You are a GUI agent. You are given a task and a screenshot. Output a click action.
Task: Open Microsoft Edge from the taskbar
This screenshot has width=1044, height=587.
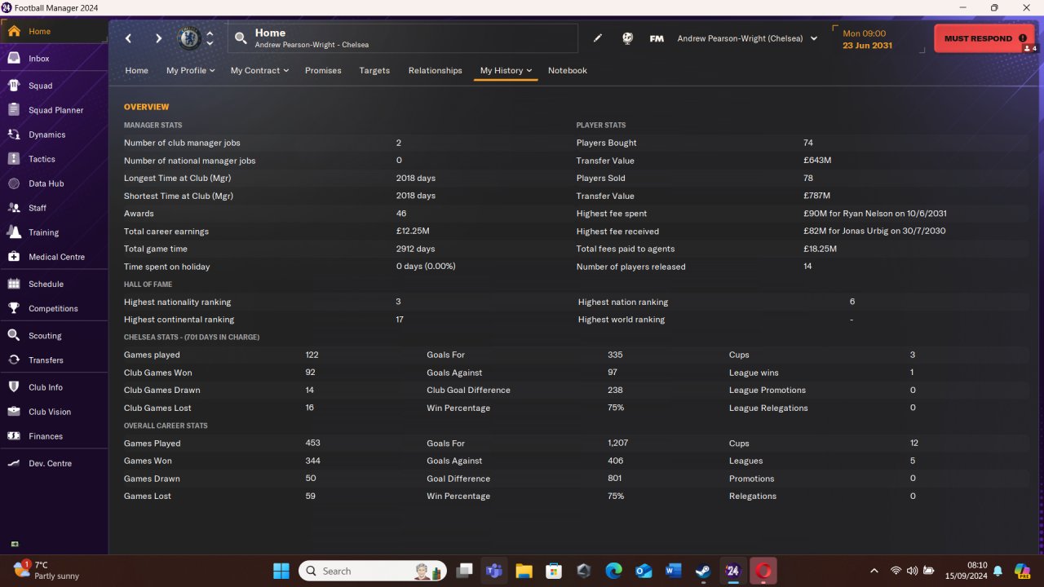coord(613,571)
